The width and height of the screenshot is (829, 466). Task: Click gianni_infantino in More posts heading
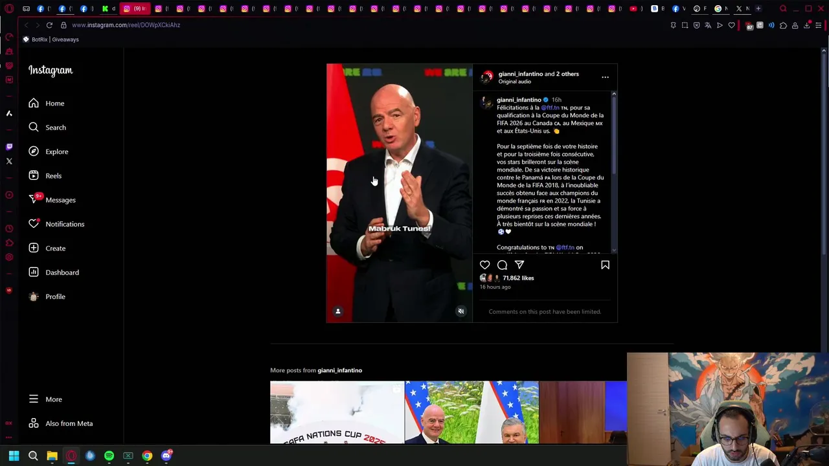point(339,370)
